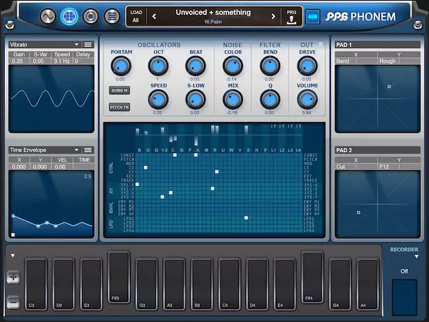Screen dimensions: 429x322
Task: Play the C4 keyboard key
Action: 229,284
